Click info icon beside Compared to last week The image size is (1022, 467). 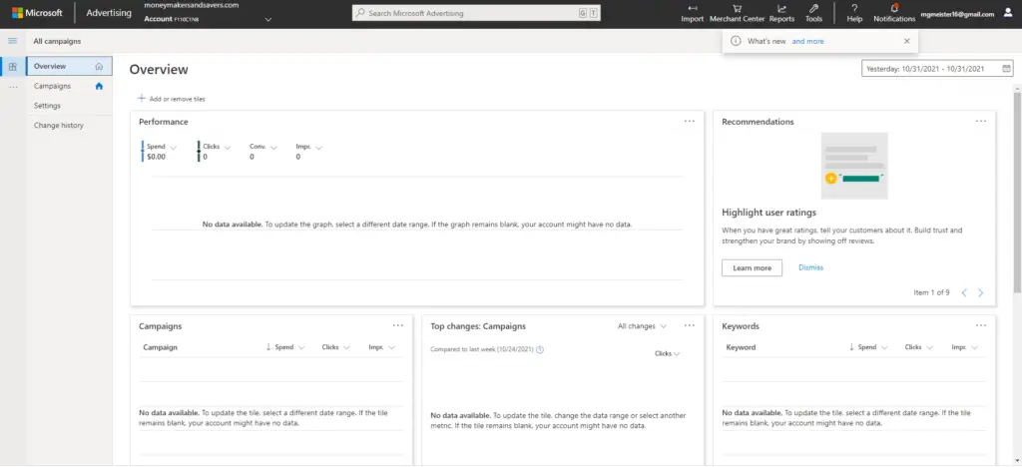(x=540, y=350)
